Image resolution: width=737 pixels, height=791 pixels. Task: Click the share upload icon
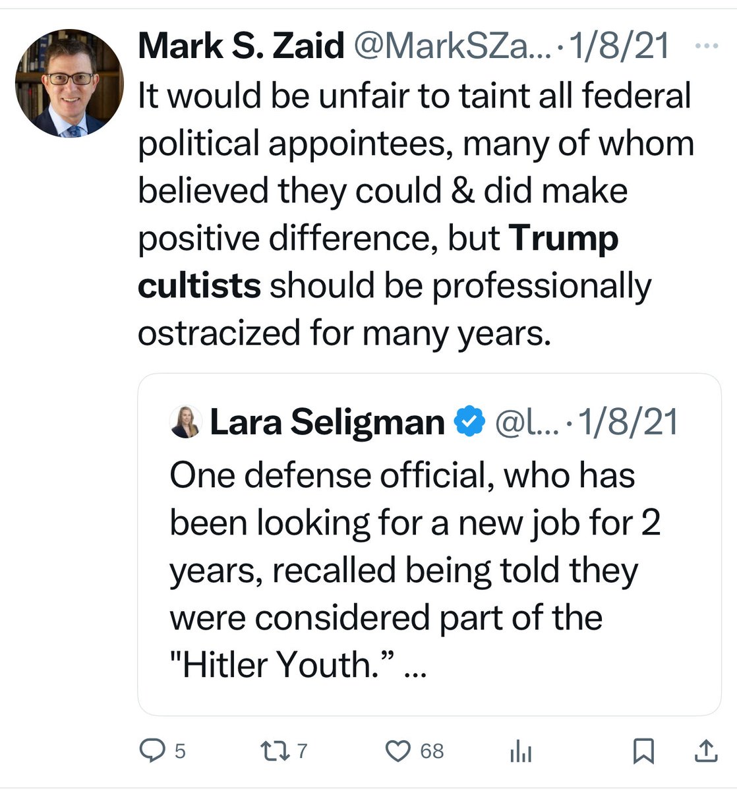[703, 751]
